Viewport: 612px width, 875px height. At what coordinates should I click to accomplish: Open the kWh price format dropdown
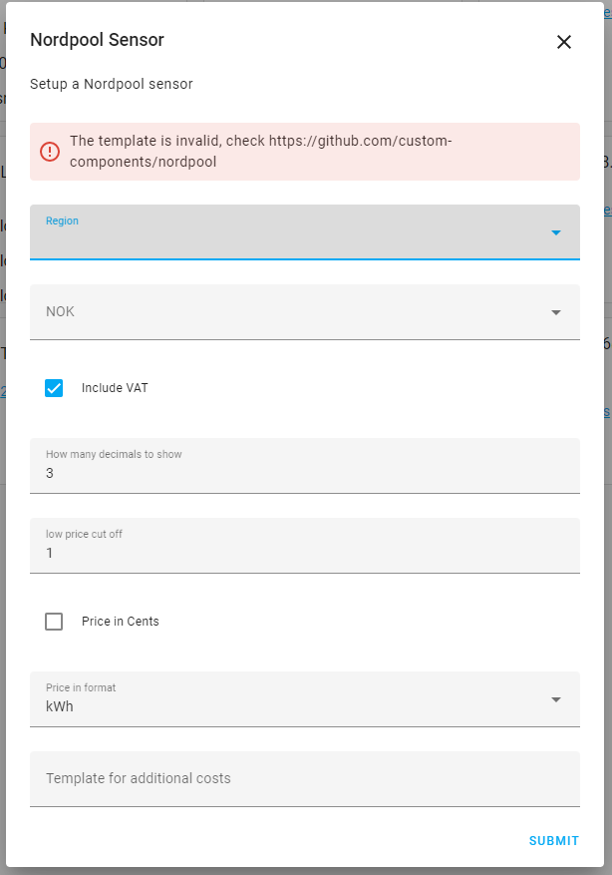click(x=299, y=699)
